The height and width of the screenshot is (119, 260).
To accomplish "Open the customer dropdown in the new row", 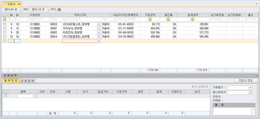I will [99, 41].
